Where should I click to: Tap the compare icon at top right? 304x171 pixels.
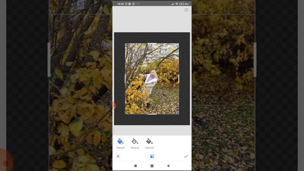(187, 10)
